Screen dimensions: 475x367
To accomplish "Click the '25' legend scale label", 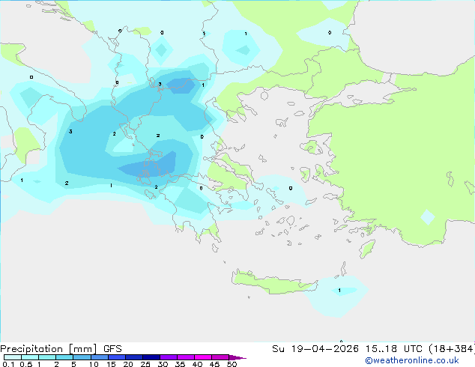I will pyautogui.click(x=145, y=364).
